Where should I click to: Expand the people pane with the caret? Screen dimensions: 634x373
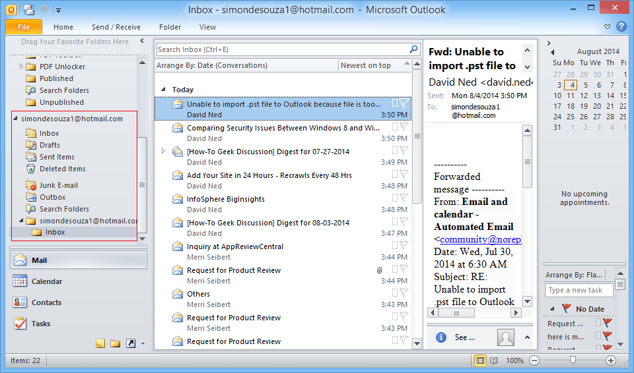527,337
